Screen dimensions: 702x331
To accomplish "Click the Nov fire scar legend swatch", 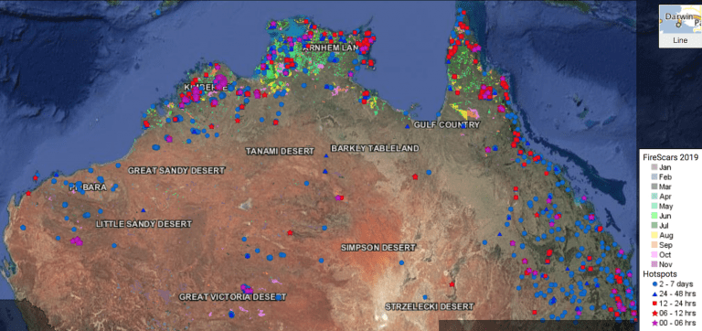I will [654, 264].
